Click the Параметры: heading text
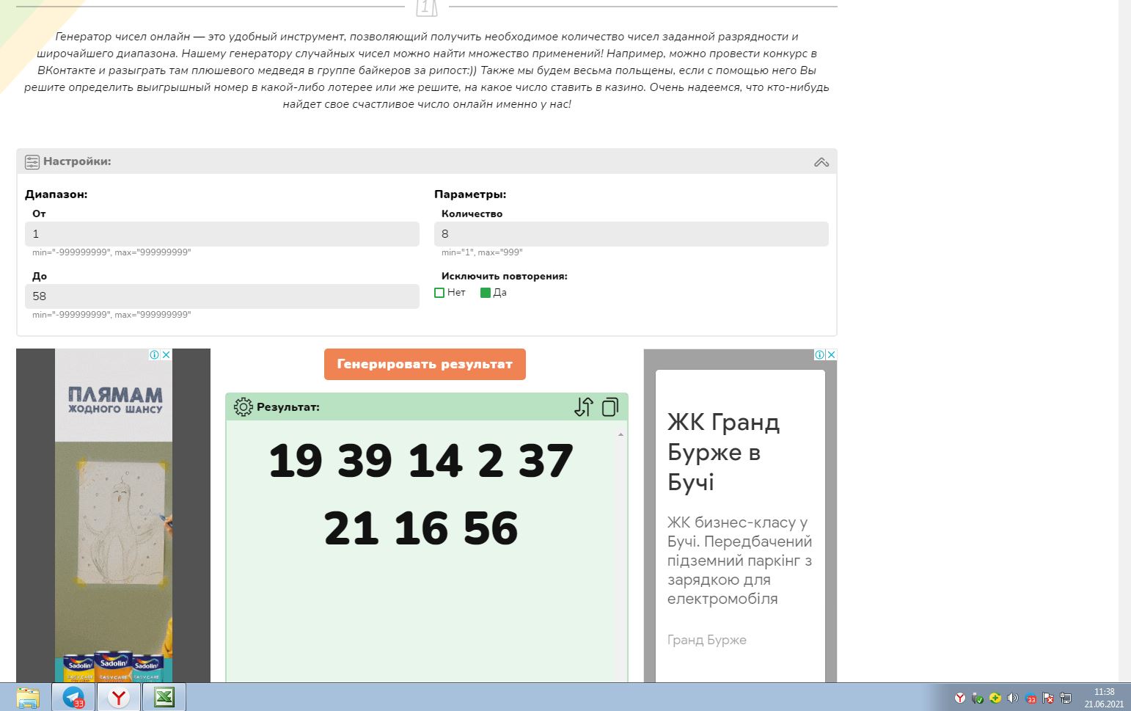The width and height of the screenshot is (1131, 711). pyautogui.click(x=470, y=194)
